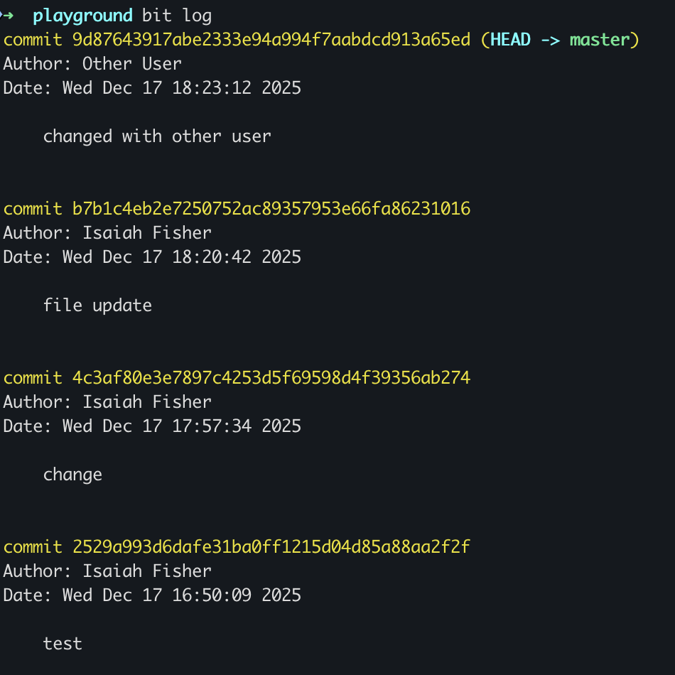675x675 pixels.
Task: Click the 'playground' directory name in prompt
Action: point(82,15)
